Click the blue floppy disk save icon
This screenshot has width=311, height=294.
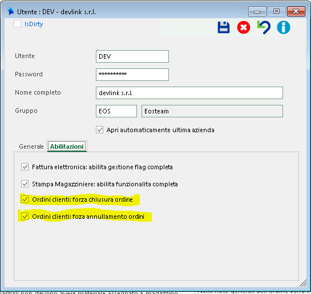click(224, 27)
